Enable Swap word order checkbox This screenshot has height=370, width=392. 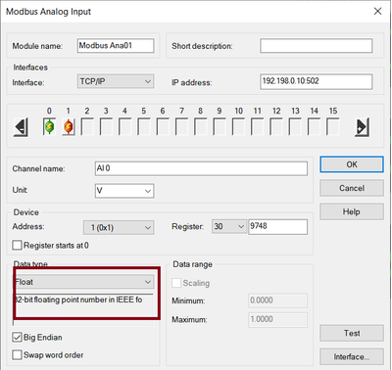[17, 354]
